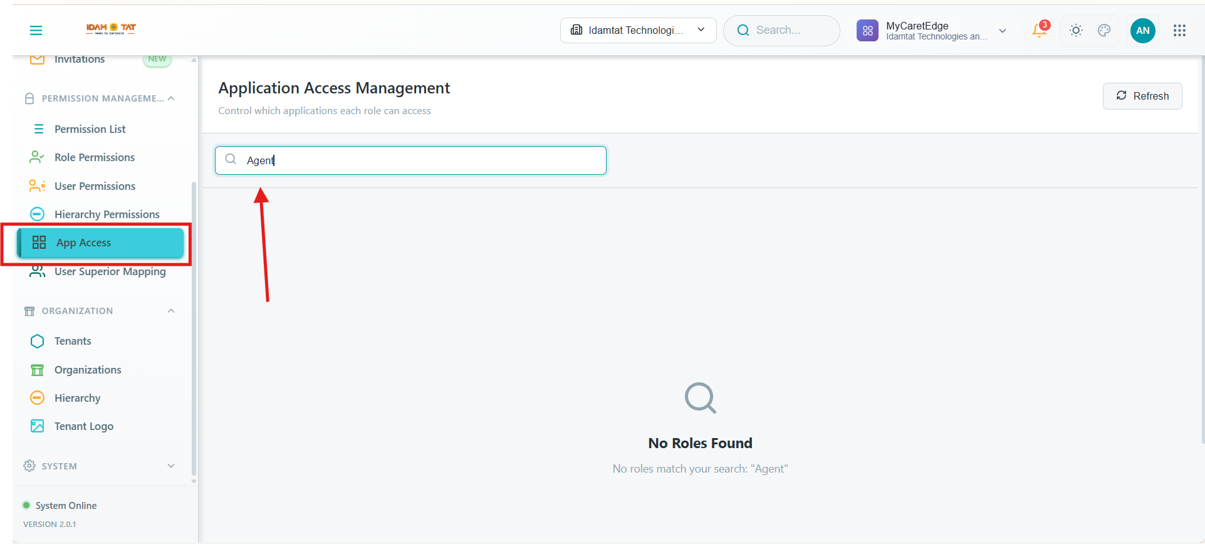Expand the System section chevron
The height and width of the screenshot is (544, 1205).
(171, 466)
